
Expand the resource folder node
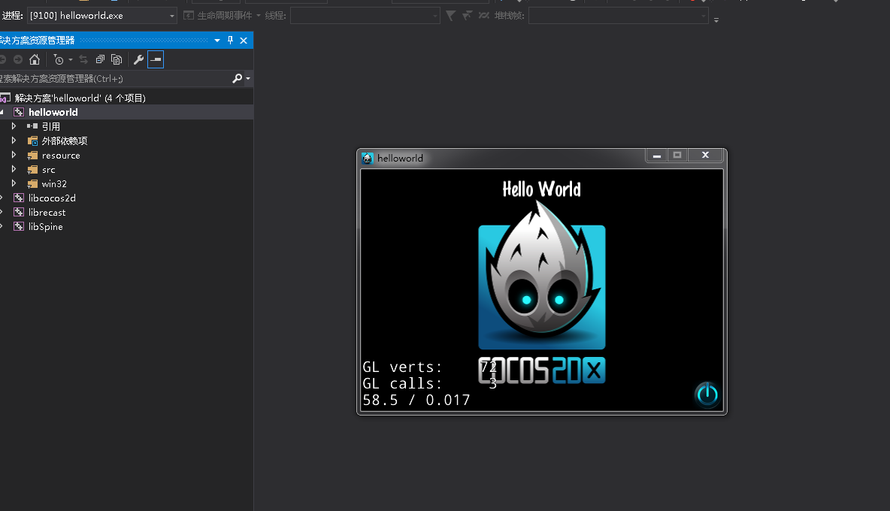(14, 156)
